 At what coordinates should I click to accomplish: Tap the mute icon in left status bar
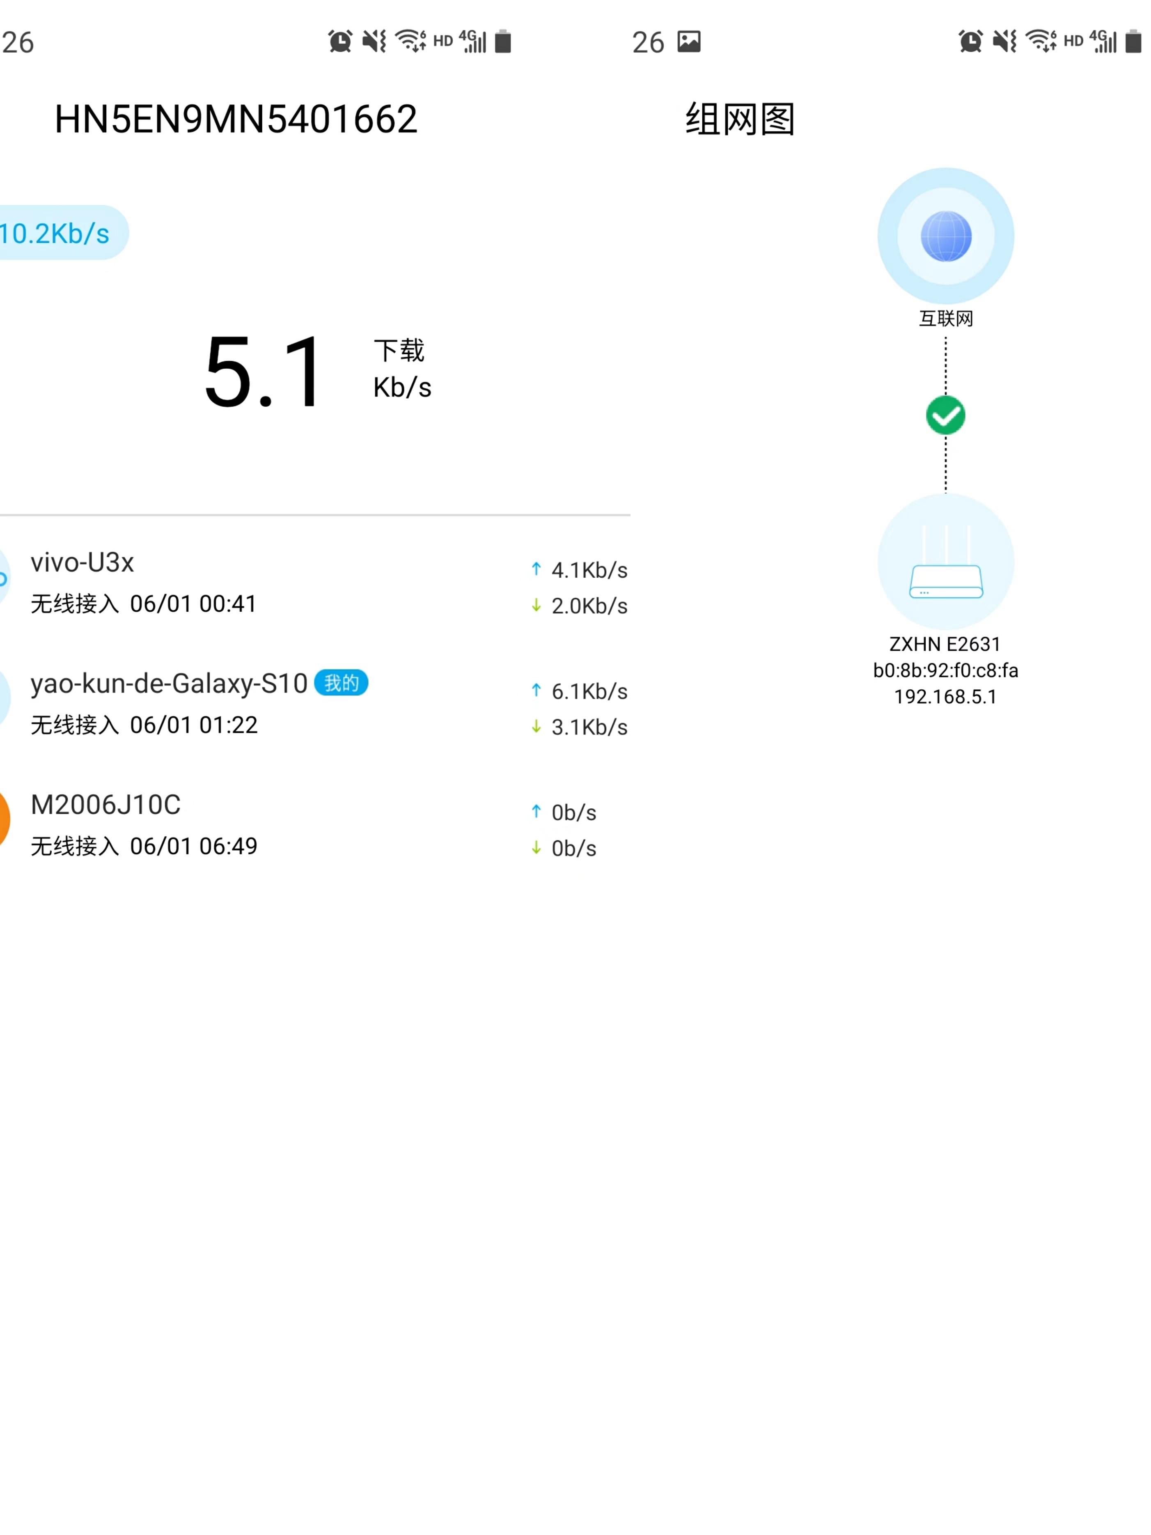click(x=374, y=41)
